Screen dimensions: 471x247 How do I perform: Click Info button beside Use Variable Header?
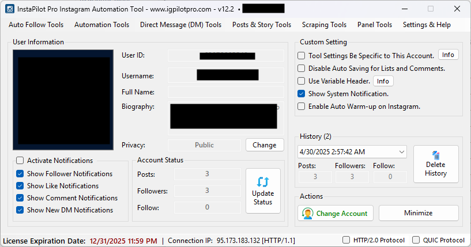pyautogui.click(x=383, y=81)
